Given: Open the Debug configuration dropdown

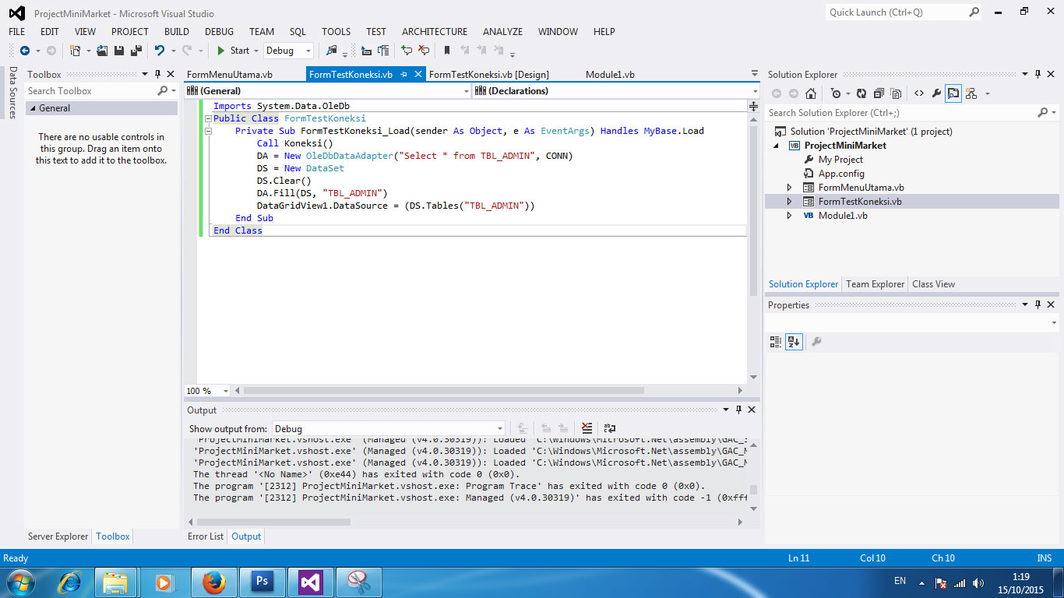Looking at the screenshot, I should click(306, 51).
